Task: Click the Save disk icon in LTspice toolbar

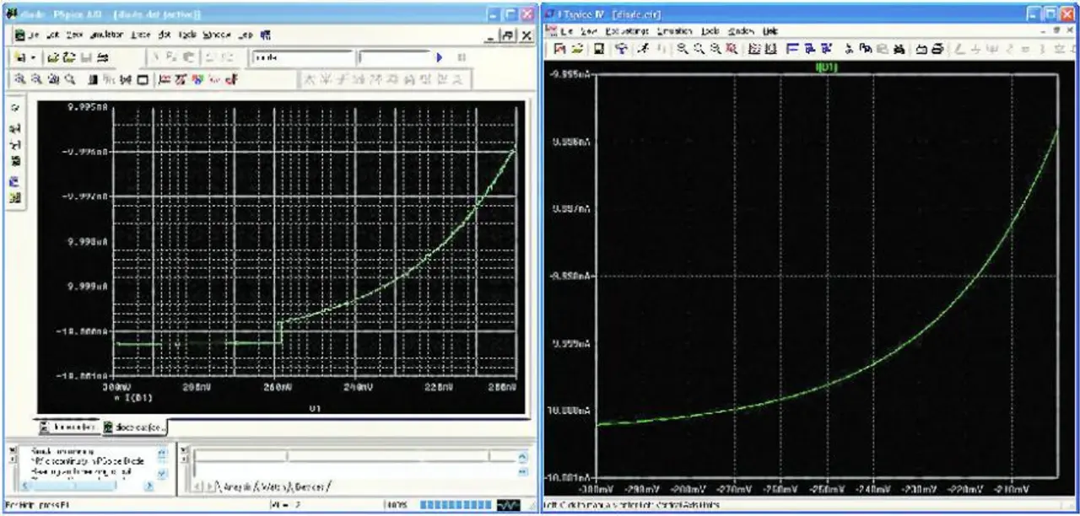Action: [x=598, y=49]
